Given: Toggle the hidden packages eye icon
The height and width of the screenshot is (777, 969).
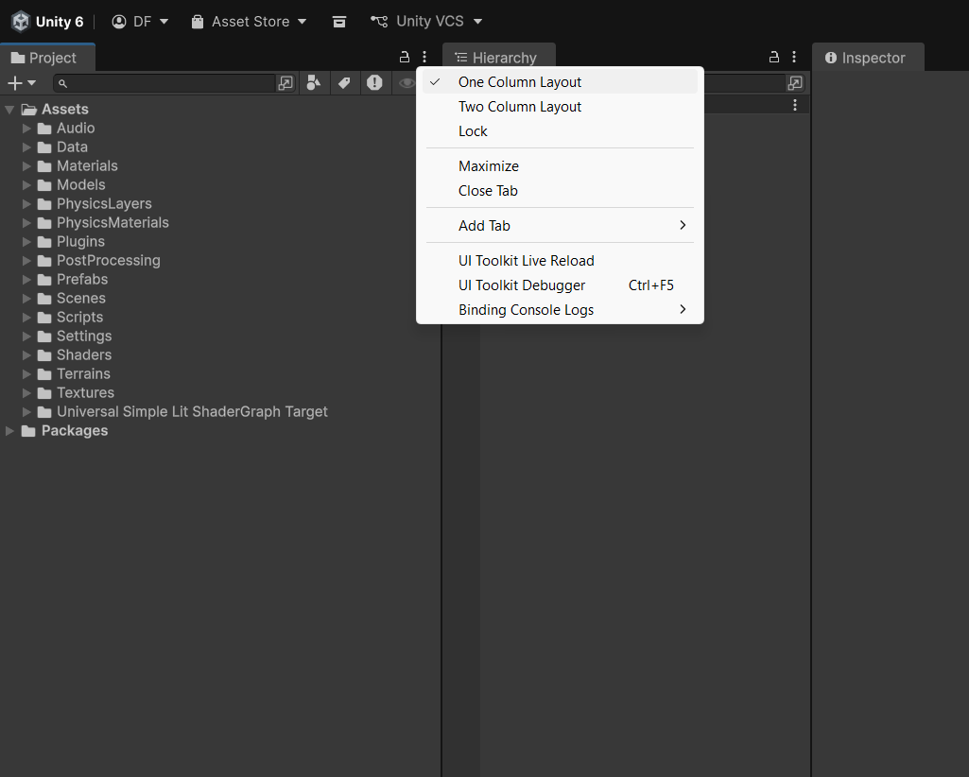Looking at the screenshot, I should click(x=406, y=83).
